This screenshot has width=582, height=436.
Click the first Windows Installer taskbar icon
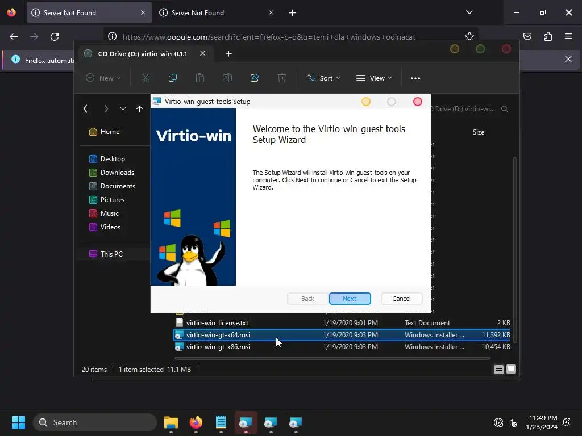point(246,422)
